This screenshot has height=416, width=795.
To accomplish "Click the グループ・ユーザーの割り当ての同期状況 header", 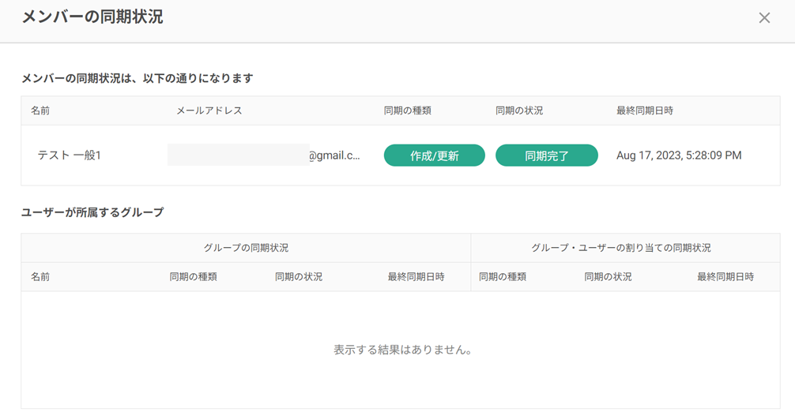I will coord(620,248).
